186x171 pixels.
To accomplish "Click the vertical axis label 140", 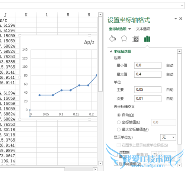I will tap(25, 50).
